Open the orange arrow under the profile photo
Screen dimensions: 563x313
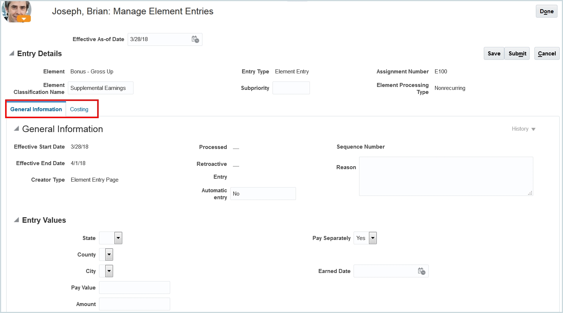pos(23,18)
